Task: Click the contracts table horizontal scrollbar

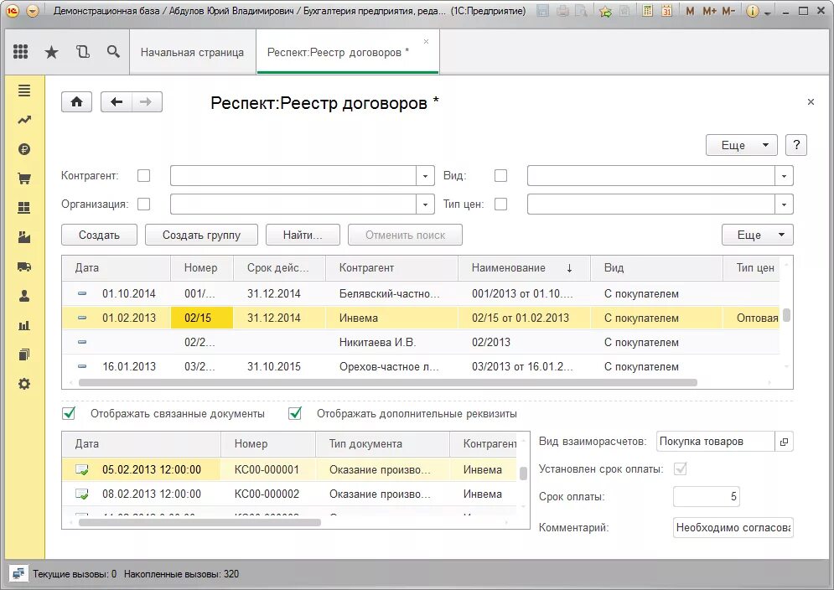Action: 388,382
